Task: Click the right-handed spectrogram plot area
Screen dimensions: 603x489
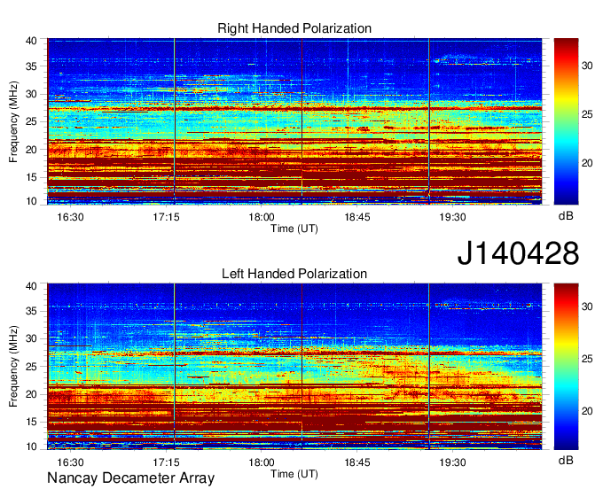Action: (x=294, y=121)
